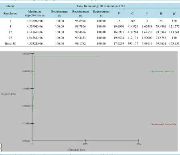Click the Requirement g2 column header

point(81,13)
